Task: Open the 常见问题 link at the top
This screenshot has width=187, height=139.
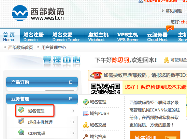Action: [174, 11]
